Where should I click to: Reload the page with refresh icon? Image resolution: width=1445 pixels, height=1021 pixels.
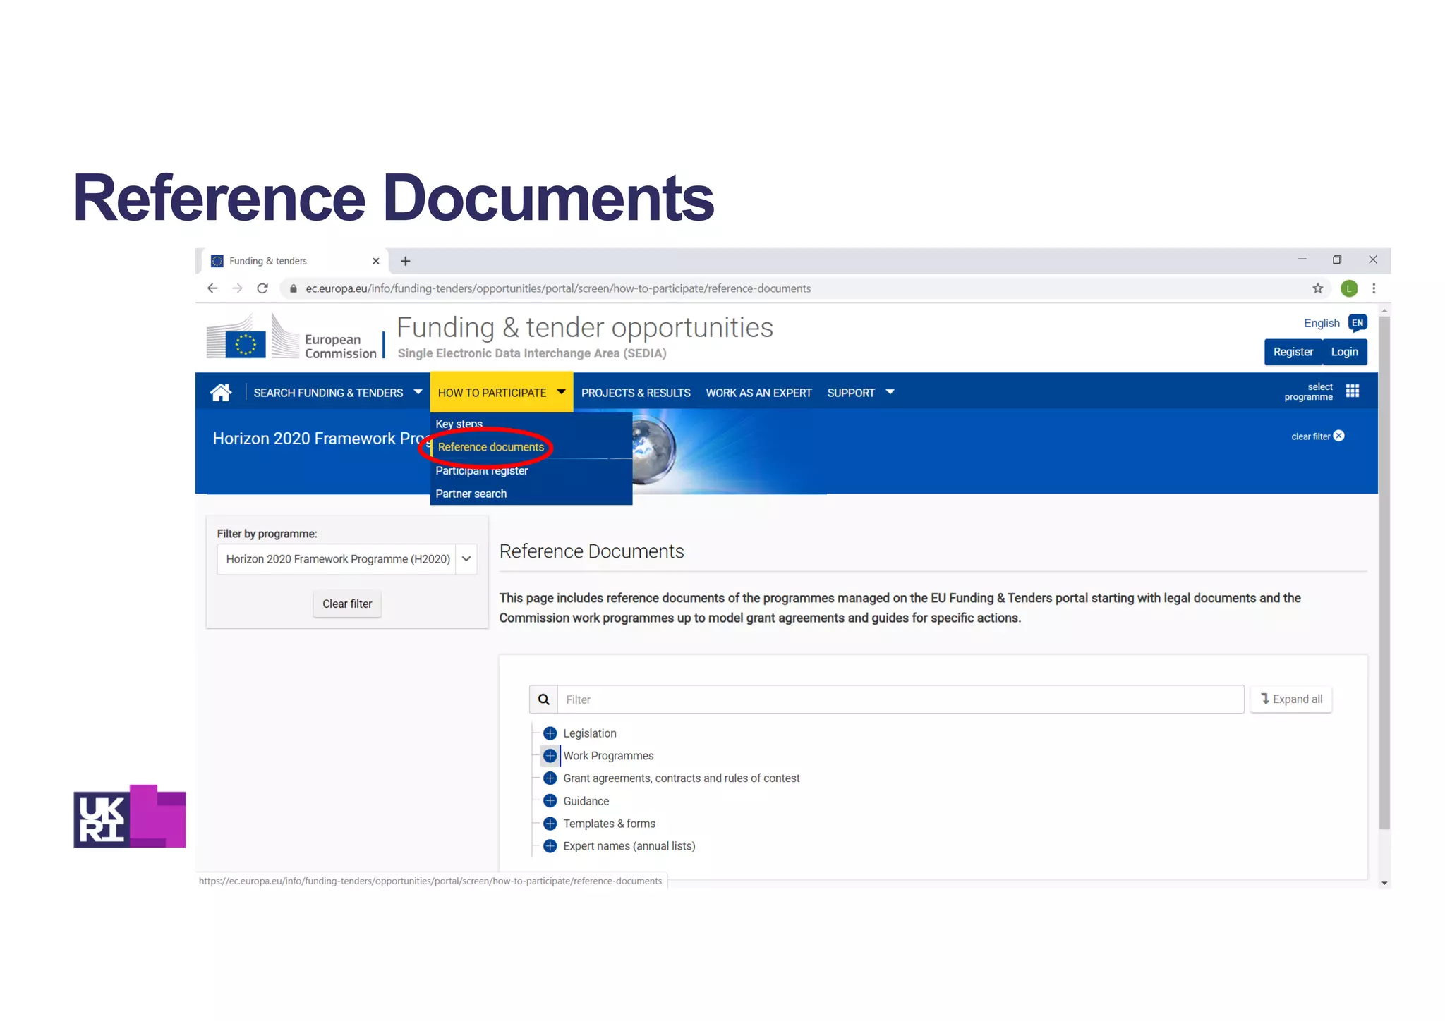pyautogui.click(x=262, y=288)
